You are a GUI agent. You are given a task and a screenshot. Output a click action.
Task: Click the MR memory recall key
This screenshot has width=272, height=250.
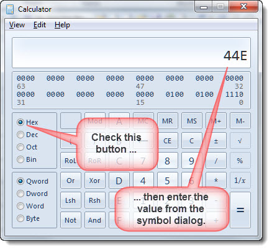pyautogui.click(x=167, y=121)
